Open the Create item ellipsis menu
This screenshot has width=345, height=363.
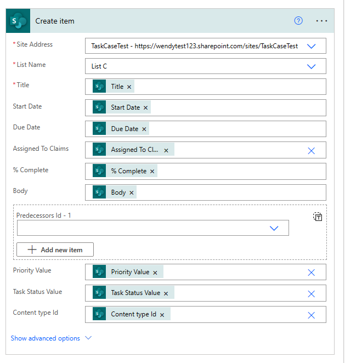[321, 21]
